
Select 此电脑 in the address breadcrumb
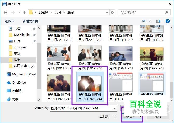(43, 12)
